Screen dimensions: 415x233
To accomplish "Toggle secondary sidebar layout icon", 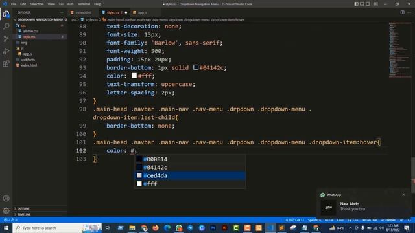I will pos(368,4).
